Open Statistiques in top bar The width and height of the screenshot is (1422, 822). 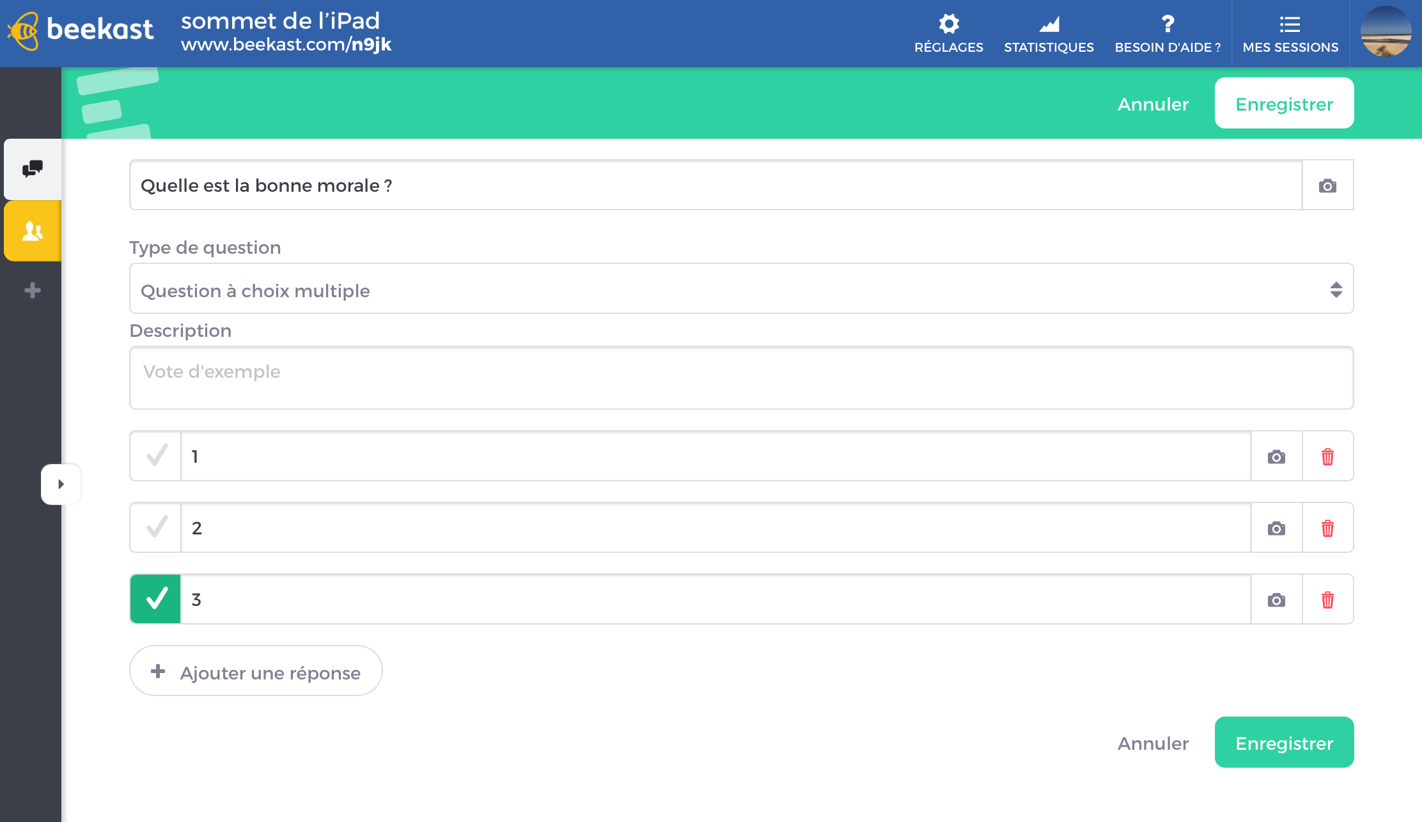(x=1049, y=33)
